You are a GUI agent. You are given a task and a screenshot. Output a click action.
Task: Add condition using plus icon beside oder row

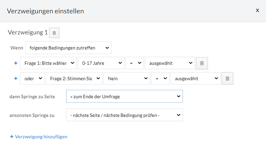coord(16,78)
